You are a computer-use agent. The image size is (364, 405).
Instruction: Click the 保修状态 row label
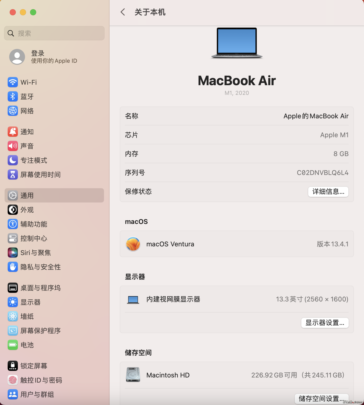click(x=138, y=192)
